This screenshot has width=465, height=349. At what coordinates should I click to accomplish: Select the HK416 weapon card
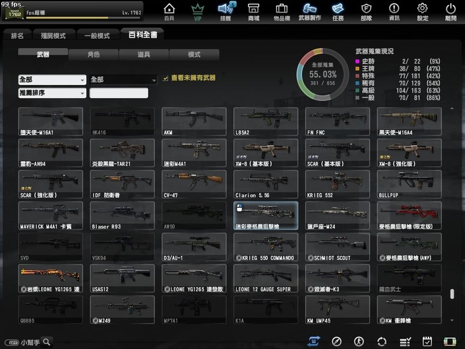(x=122, y=121)
